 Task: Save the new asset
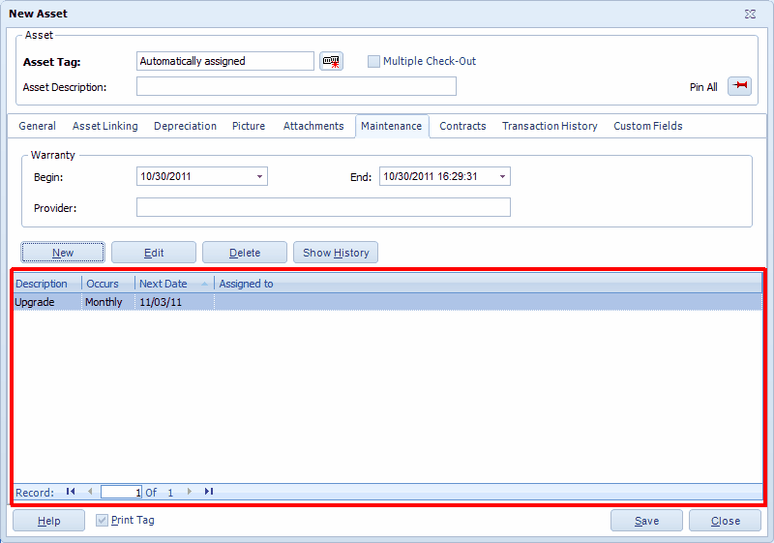click(646, 521)
